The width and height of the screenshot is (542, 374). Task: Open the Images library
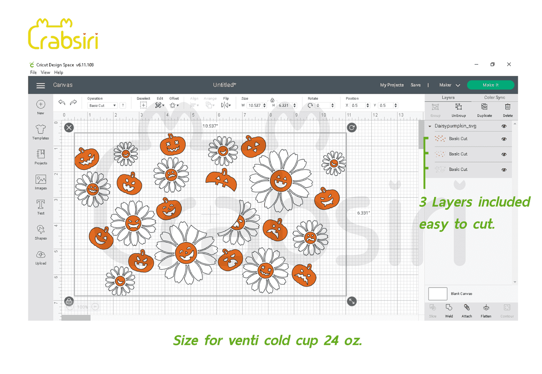pos(40,181)
